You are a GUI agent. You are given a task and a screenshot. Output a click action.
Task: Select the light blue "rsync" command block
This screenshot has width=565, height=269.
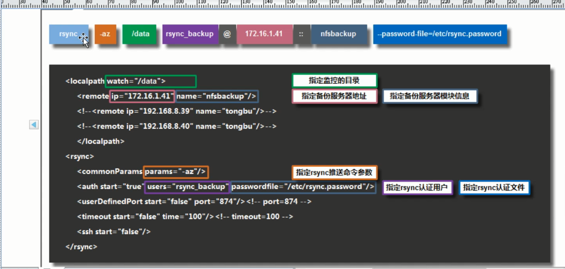pos(69,34)
